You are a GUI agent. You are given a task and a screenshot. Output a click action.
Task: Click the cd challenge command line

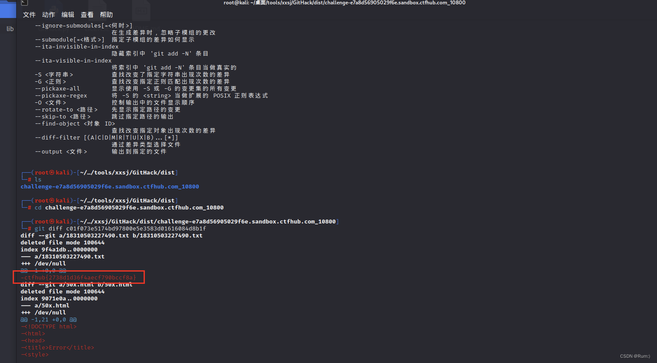pyautogui.click(x=129, y=208)
